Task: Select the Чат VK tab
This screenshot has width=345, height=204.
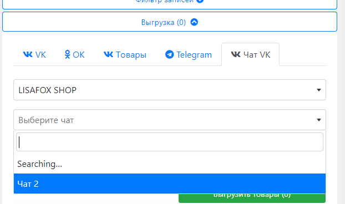Action: [250, 54]
